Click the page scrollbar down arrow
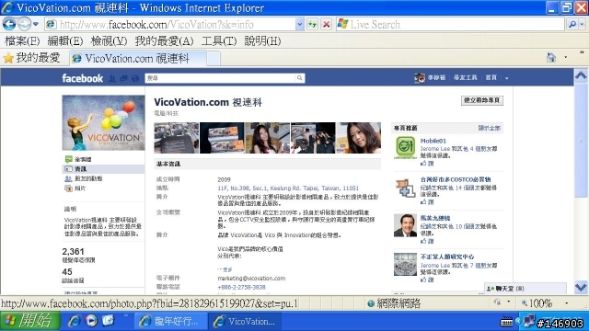 click(581, 288)
